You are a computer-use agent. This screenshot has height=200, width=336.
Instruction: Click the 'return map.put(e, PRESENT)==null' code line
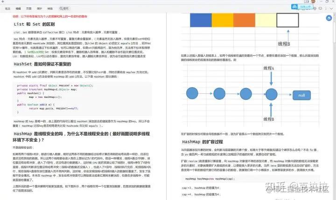54,109
